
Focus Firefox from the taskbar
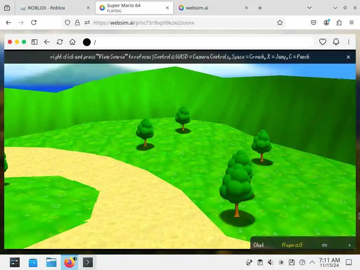point(70,262)
